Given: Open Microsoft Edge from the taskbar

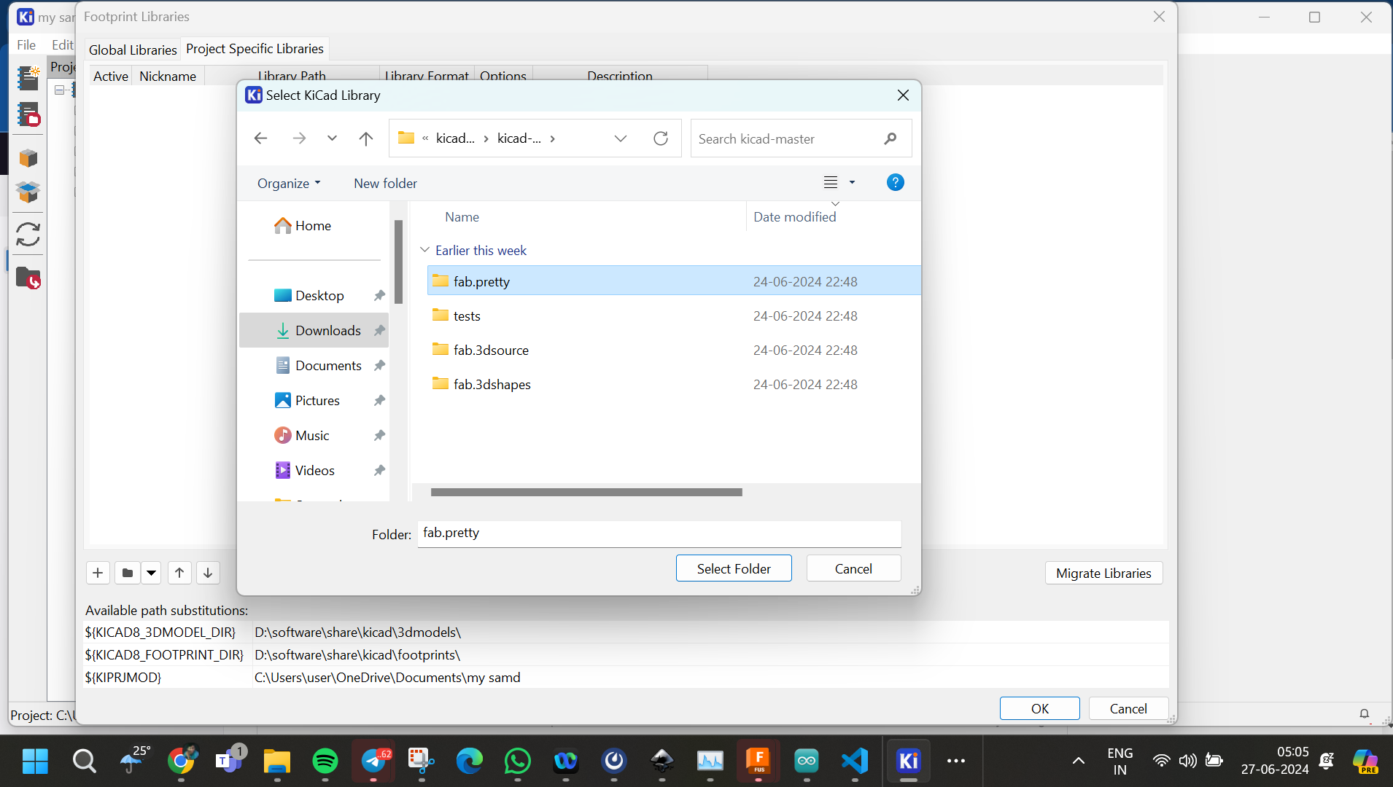Looking at the screenshot, I should click(469, 761).
